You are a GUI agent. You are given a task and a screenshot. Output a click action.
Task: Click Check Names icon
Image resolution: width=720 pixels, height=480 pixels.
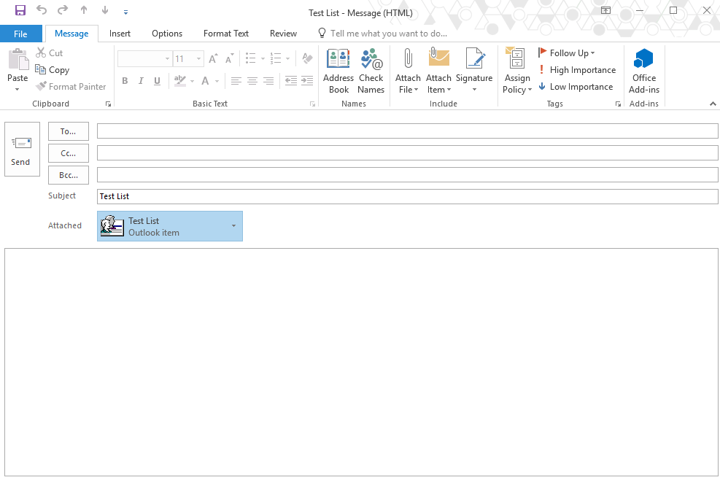[x=371, y=69]
